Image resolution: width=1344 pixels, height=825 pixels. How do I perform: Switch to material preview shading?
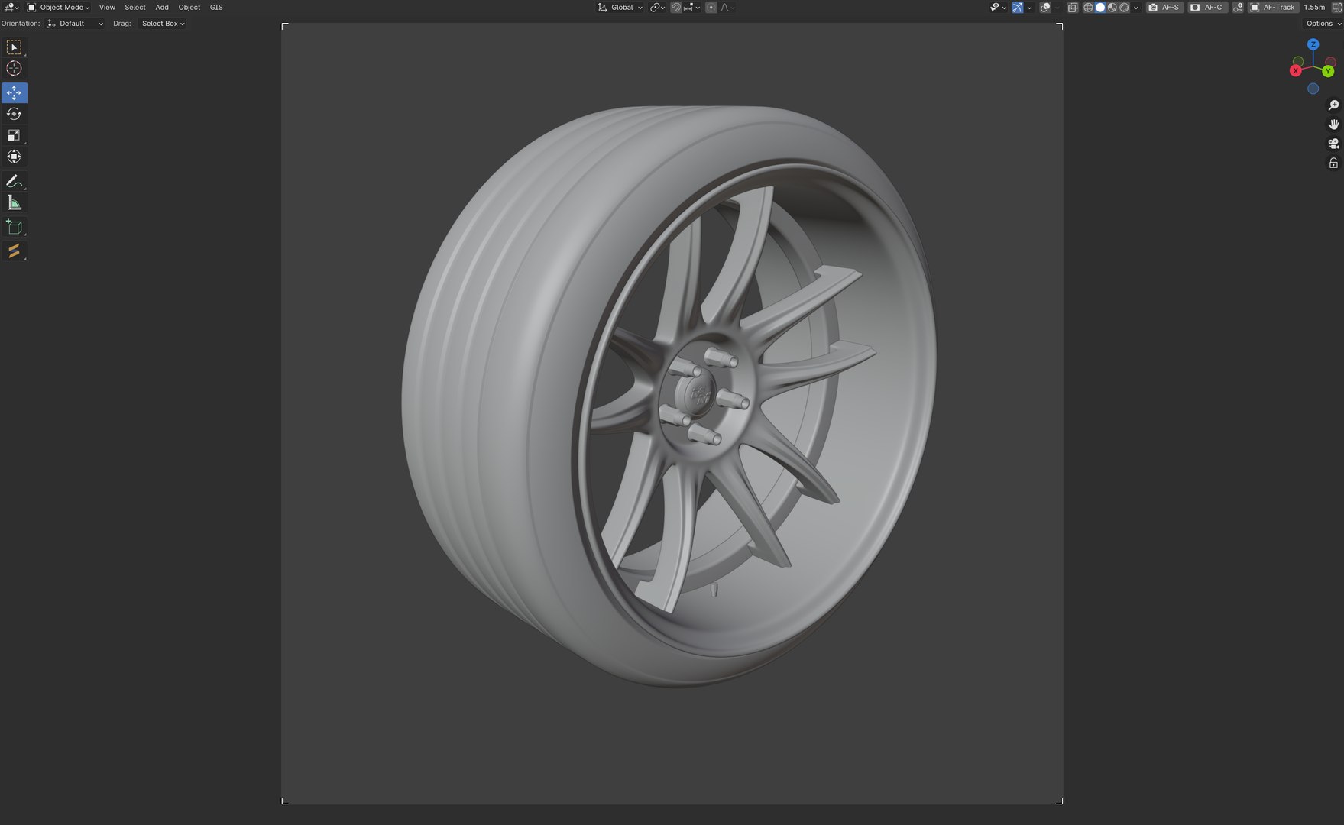(x=1112, y=8)
